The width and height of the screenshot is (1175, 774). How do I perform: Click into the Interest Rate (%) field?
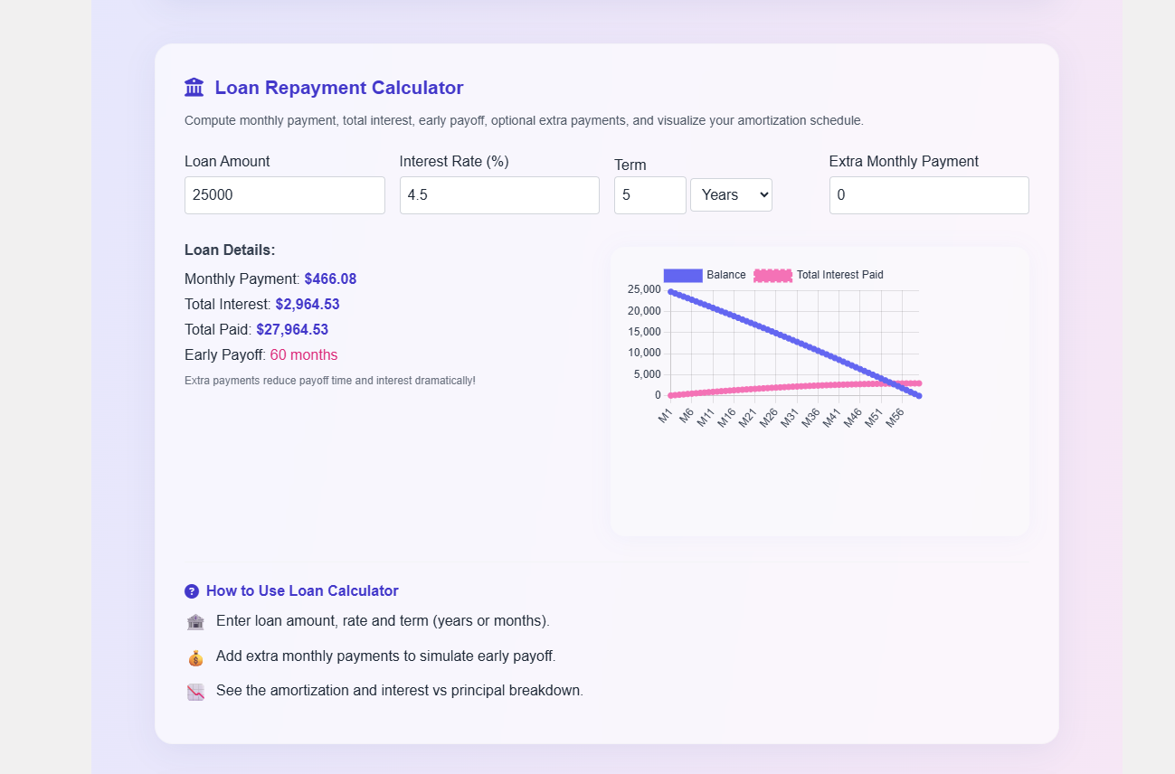pos(499,195)
